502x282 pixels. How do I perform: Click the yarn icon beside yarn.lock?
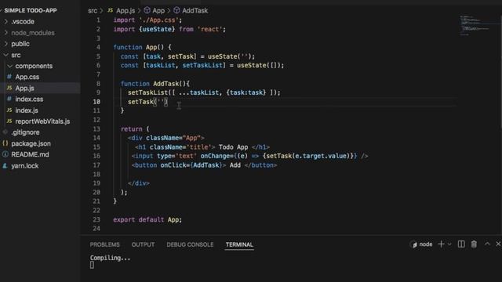point(5,165)
